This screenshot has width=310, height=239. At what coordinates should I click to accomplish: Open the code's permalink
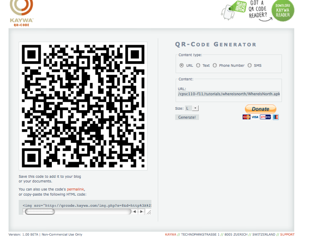pyautogui.click(x=76, y=189)
